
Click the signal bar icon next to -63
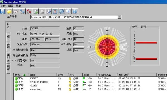point(84,82)
